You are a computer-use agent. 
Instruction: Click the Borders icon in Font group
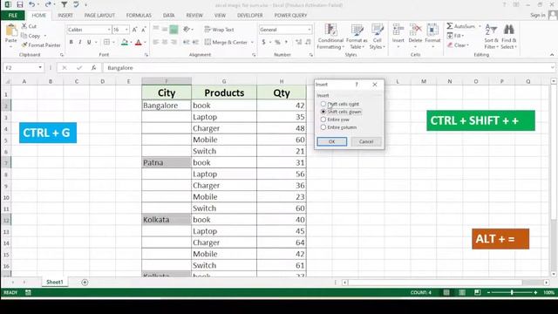[x=106, y=42]
